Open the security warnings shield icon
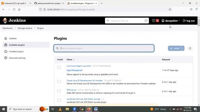The width and height of the screenshot is (200, 112). [x=153, y=21]
